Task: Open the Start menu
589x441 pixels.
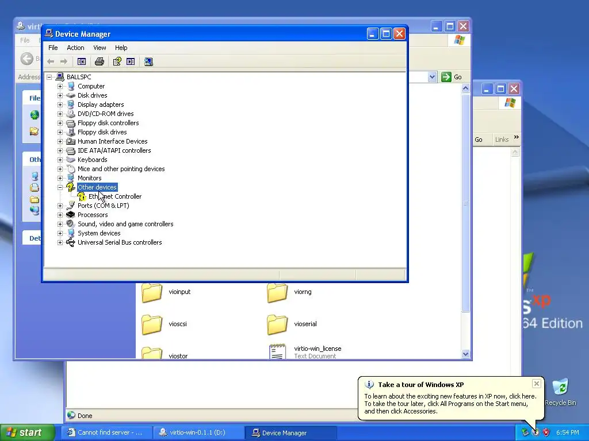Action: pos(28,432)
